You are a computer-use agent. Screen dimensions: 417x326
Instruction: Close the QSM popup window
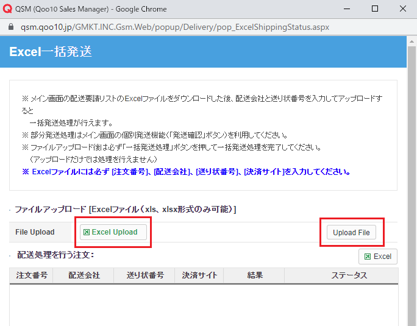pyautogui.click(x=403, y=9)
